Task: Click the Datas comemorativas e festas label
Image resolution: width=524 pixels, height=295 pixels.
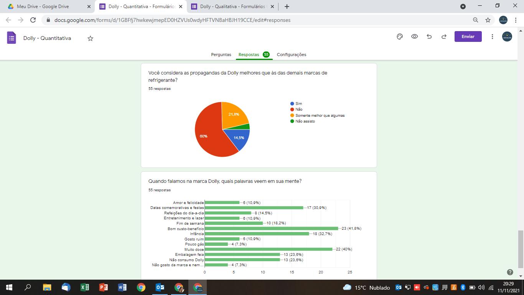Action: [x=177, y=208]
